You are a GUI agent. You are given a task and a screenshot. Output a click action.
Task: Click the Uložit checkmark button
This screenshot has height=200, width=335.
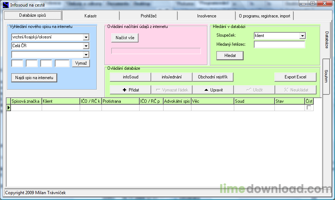pyautogui.click(x=254, y=90)
